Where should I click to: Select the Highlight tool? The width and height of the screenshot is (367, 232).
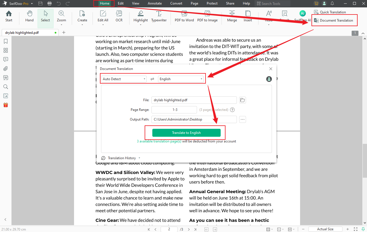140,16
